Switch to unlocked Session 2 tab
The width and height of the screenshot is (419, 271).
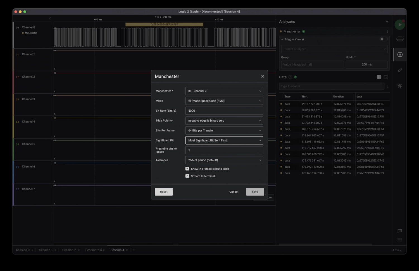coord(69,250)
